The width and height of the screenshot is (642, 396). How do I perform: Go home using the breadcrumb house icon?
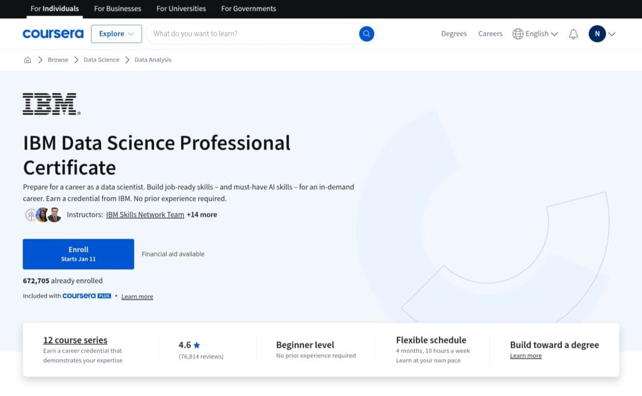(27, 59)
